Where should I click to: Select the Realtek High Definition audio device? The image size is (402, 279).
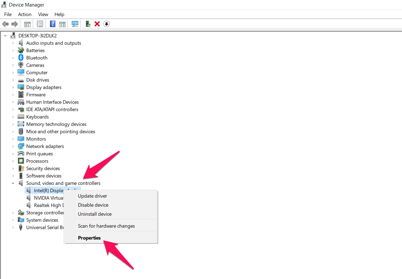coord(49,205)
